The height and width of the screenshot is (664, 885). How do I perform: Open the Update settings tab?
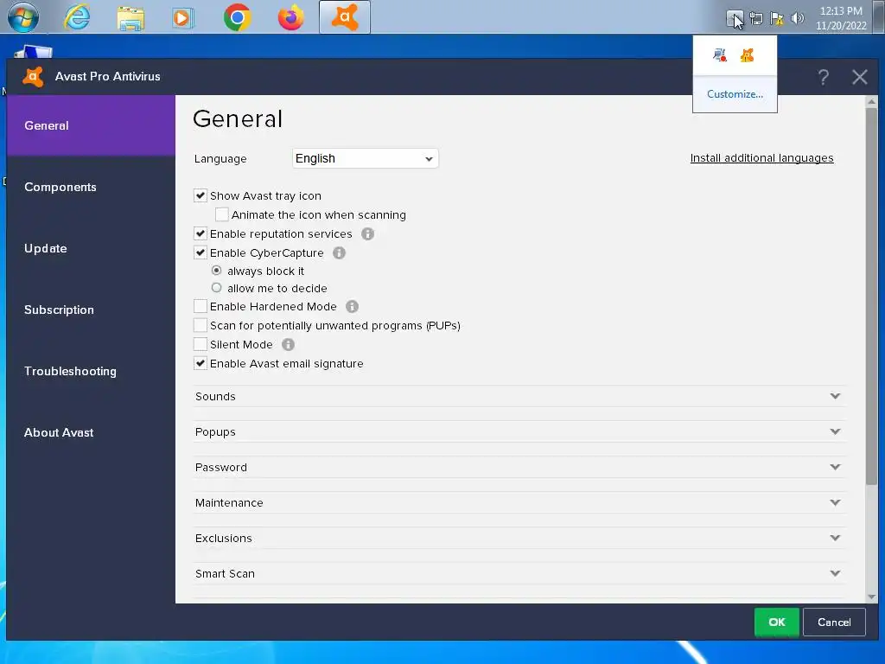[91, 248]
